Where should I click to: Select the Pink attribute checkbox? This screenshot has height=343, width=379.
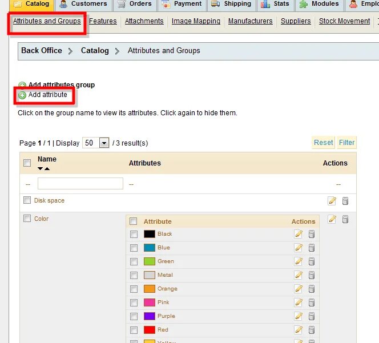(x=134, y=302)
